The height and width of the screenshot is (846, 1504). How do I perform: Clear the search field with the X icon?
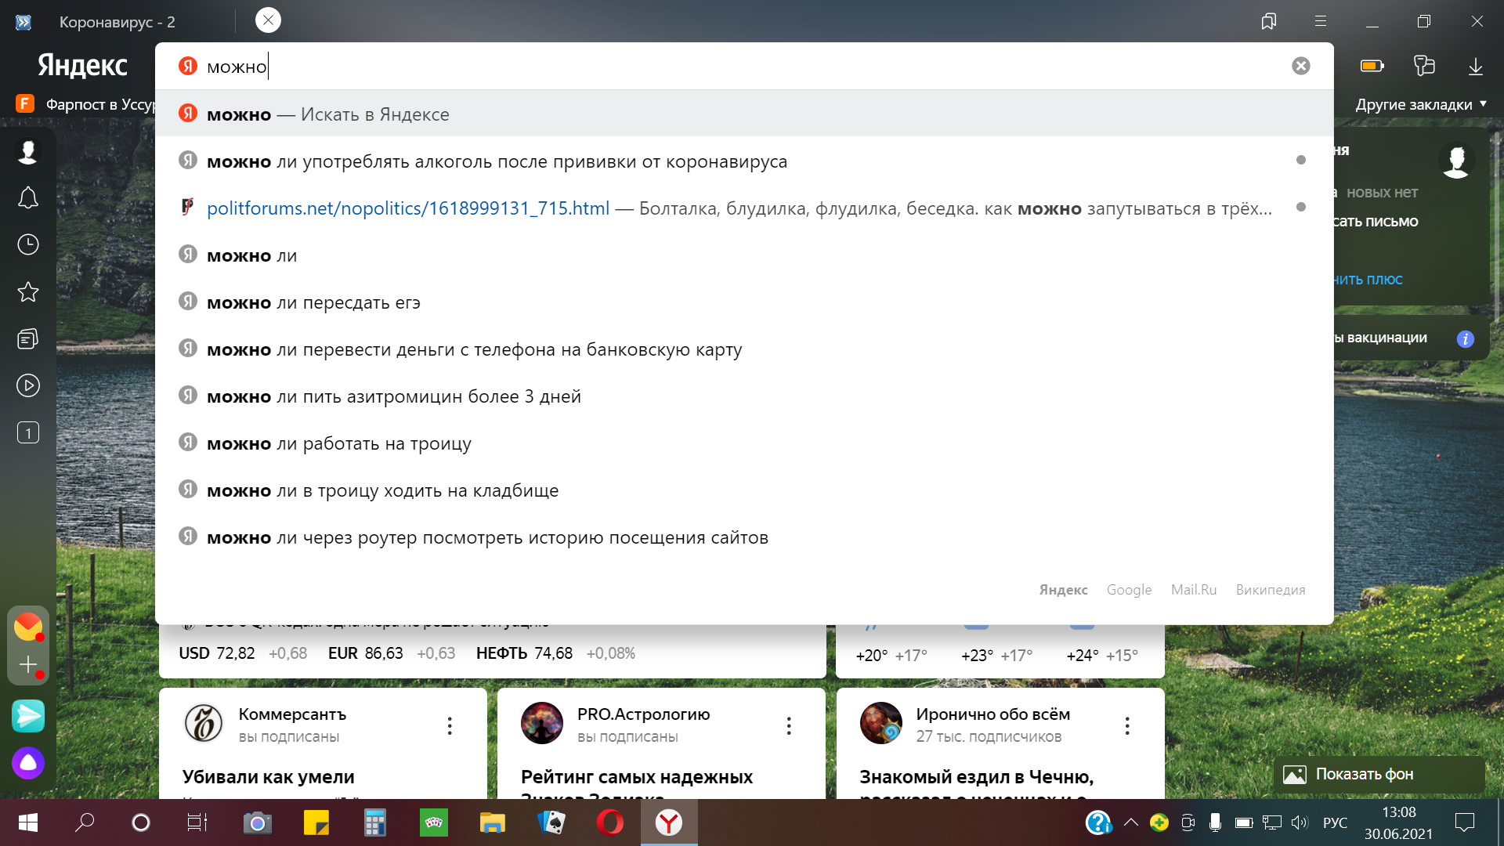[1300, 66]
